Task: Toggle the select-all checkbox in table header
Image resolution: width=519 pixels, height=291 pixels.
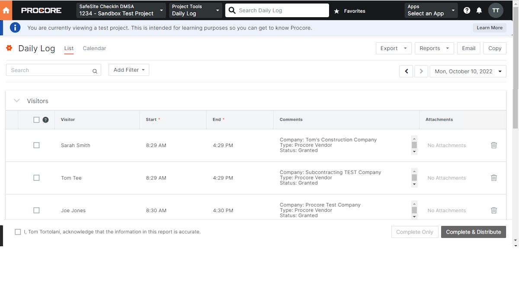Action: click(x=37, y=119)
